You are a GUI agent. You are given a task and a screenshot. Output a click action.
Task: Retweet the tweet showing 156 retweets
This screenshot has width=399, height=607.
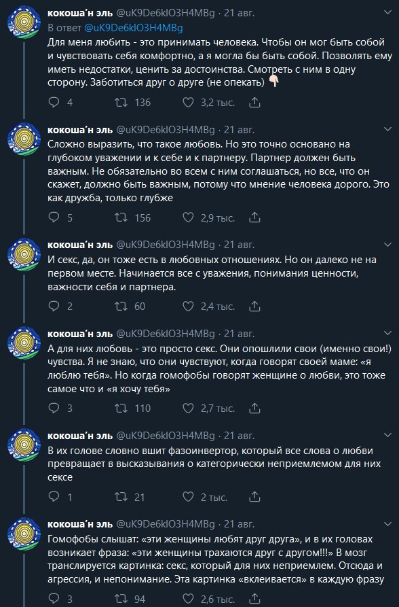tap(121, 218)
